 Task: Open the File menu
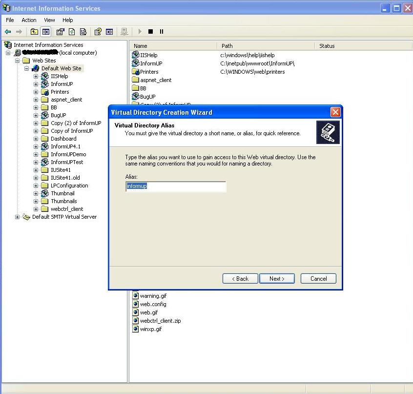click(10, 20)
